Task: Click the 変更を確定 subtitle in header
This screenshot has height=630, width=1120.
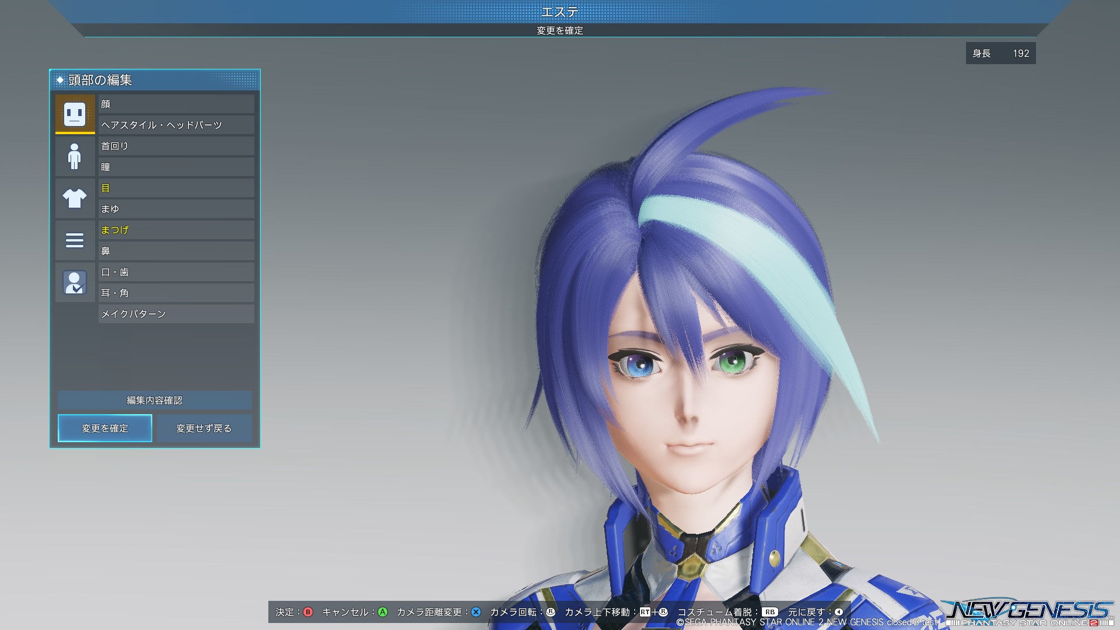Action: (x=560, y=30)
